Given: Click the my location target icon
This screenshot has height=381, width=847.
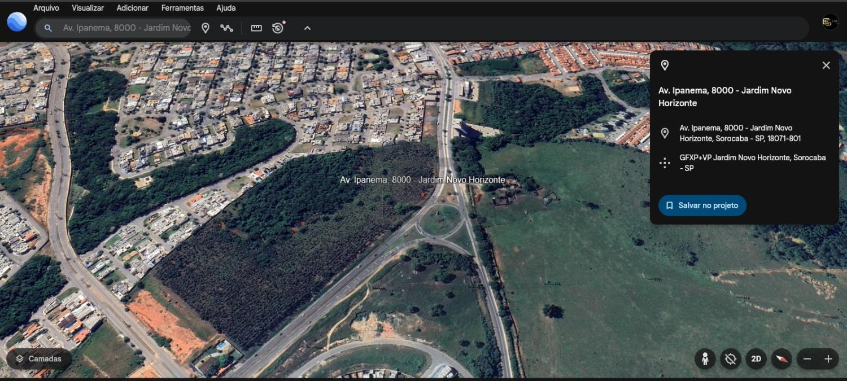Looking at the screenshot, I should coord(730,359).
